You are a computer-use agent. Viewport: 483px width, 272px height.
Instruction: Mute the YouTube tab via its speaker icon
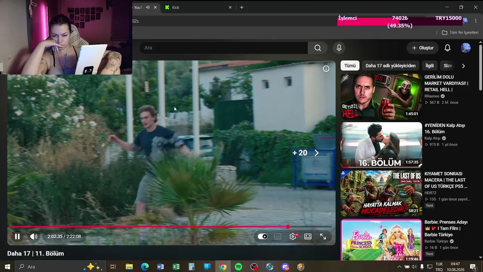148,8
